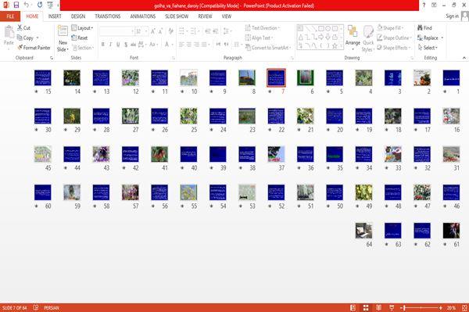Click Normal view icon in status bar
This screenshot has width=469, height=312.
[353, 307]
